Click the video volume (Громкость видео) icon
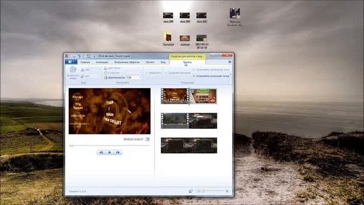This screenshot has width=364, height=205. (x=73, y=69)
